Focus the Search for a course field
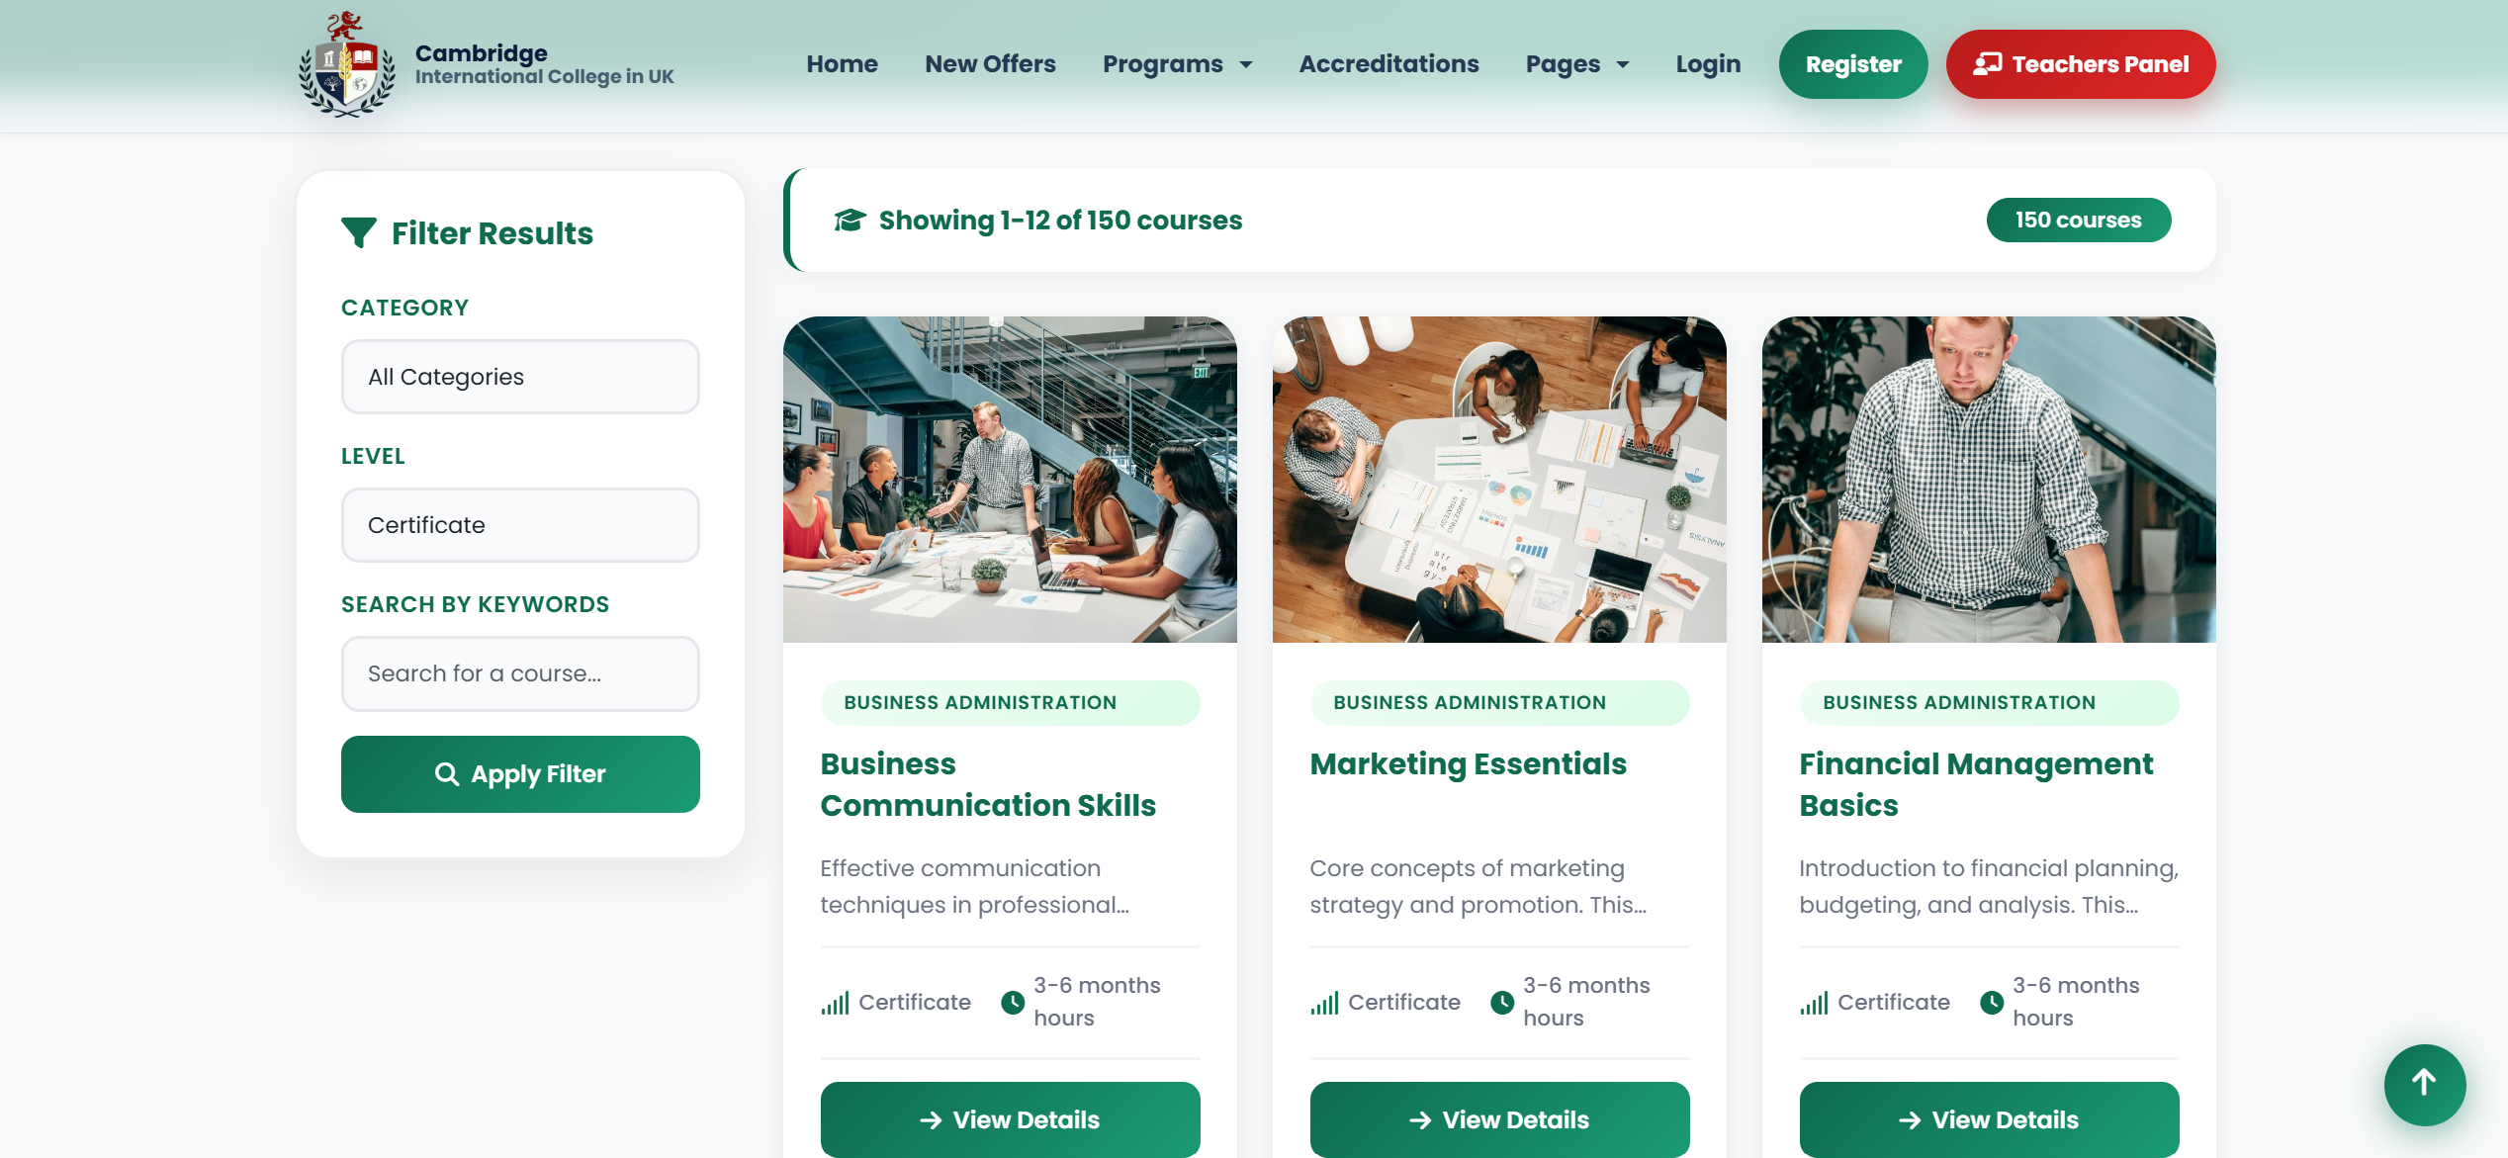Viewport: 2508px width, 1158px height. (520, 673)
